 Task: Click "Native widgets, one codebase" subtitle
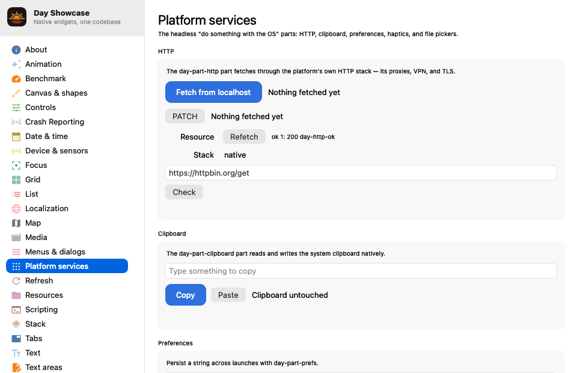78,22
